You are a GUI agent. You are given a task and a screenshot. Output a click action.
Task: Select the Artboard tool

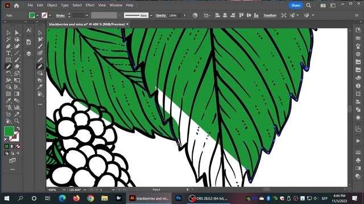(x=9, y=114)
